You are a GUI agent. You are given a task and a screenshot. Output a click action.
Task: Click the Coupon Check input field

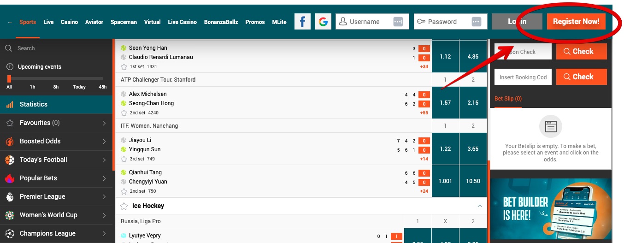click(523, 52)
